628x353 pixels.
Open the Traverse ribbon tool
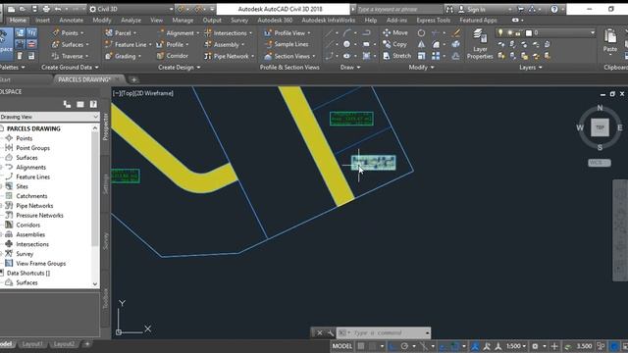[70, 56]
